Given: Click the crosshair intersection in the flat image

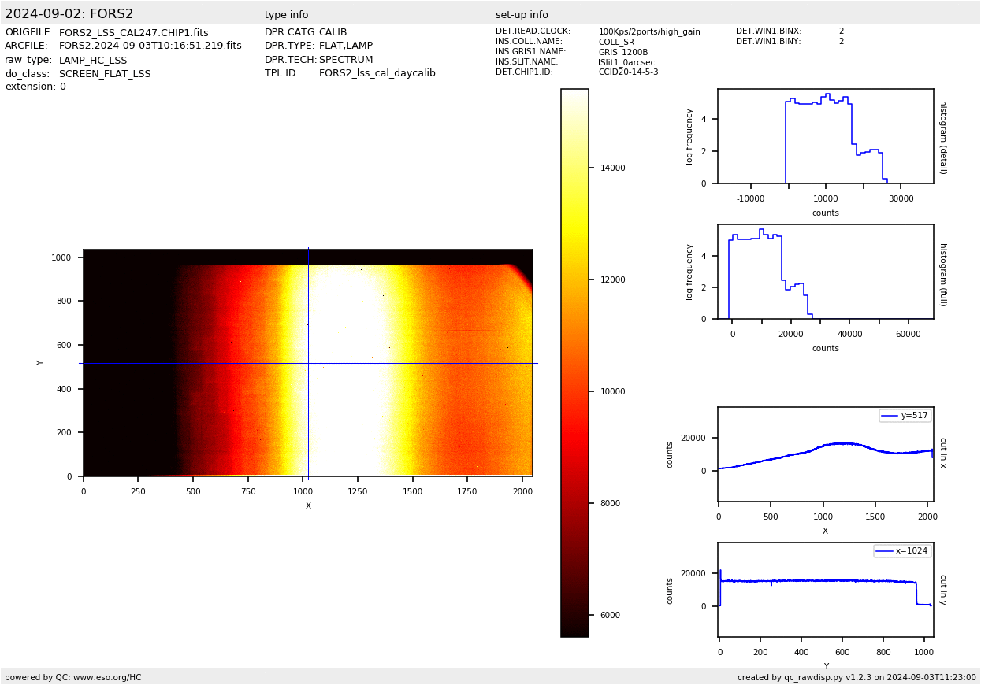Looking at the screenshot, I should pyautogui.click(x=308, y=363).
